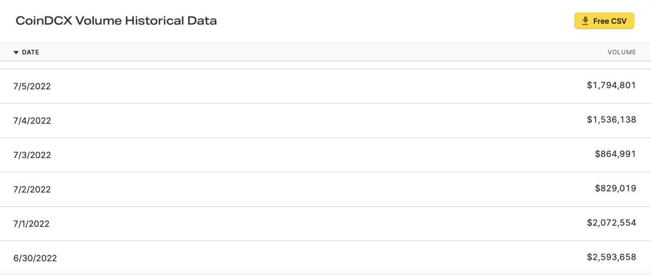Sort by the DATE column header
The image size is (651, 275).
click(x=30, y=53)
